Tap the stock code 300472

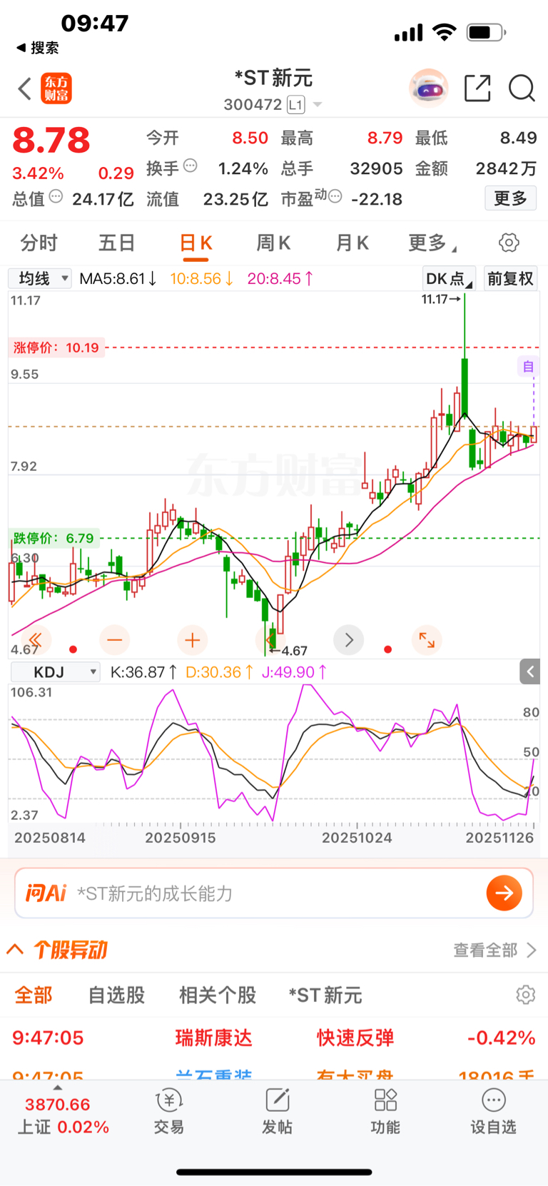pyautogui.click(x=253, y=105)
